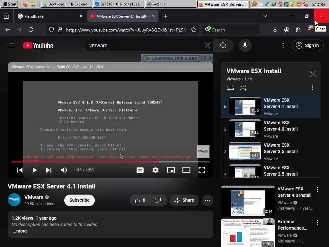329x247 pixels.
Task: Open Firefox View button
Action: 6,16
